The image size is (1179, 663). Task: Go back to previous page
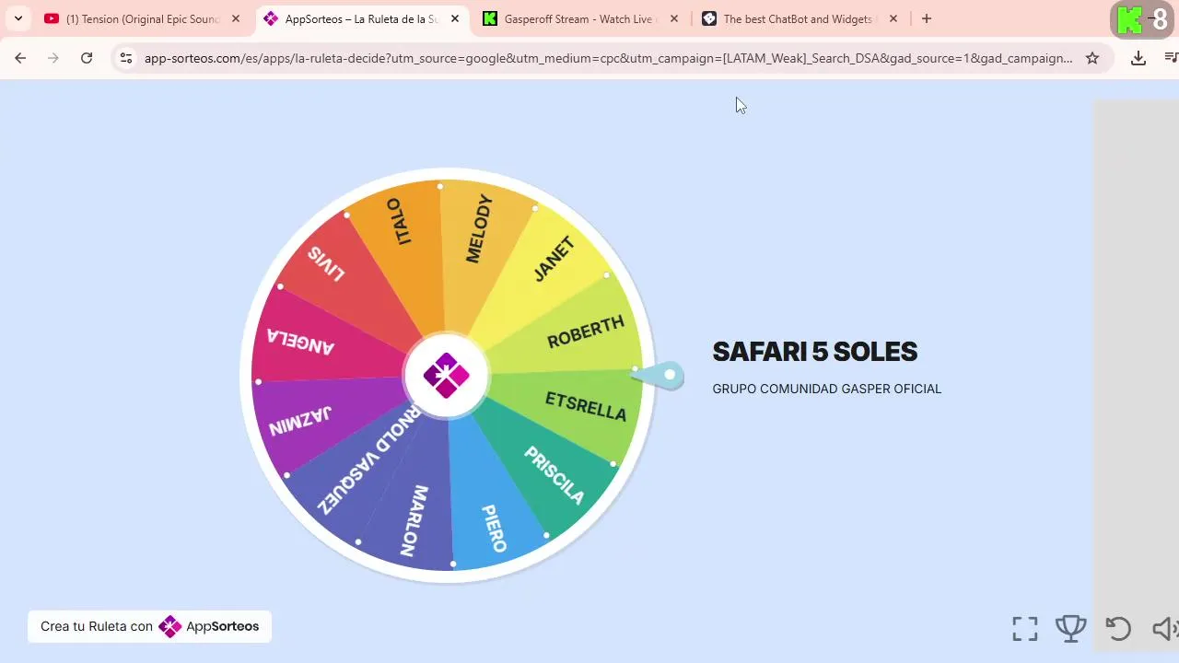(20, 58)
